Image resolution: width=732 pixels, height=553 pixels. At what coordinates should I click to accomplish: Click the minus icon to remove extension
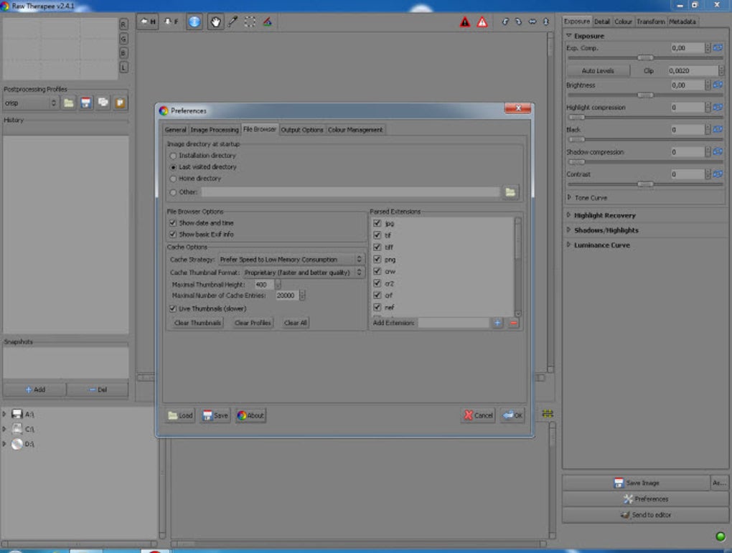click(514, 323)
